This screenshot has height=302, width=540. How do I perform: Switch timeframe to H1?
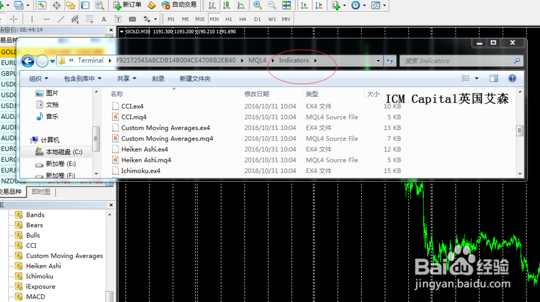(228, 19)
